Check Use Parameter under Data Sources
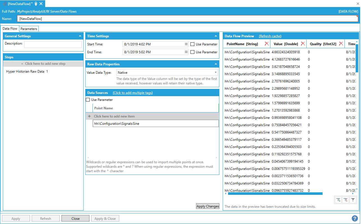Image resolution: width=361 pixels, height=224 pixels. (x=88, y=100)
